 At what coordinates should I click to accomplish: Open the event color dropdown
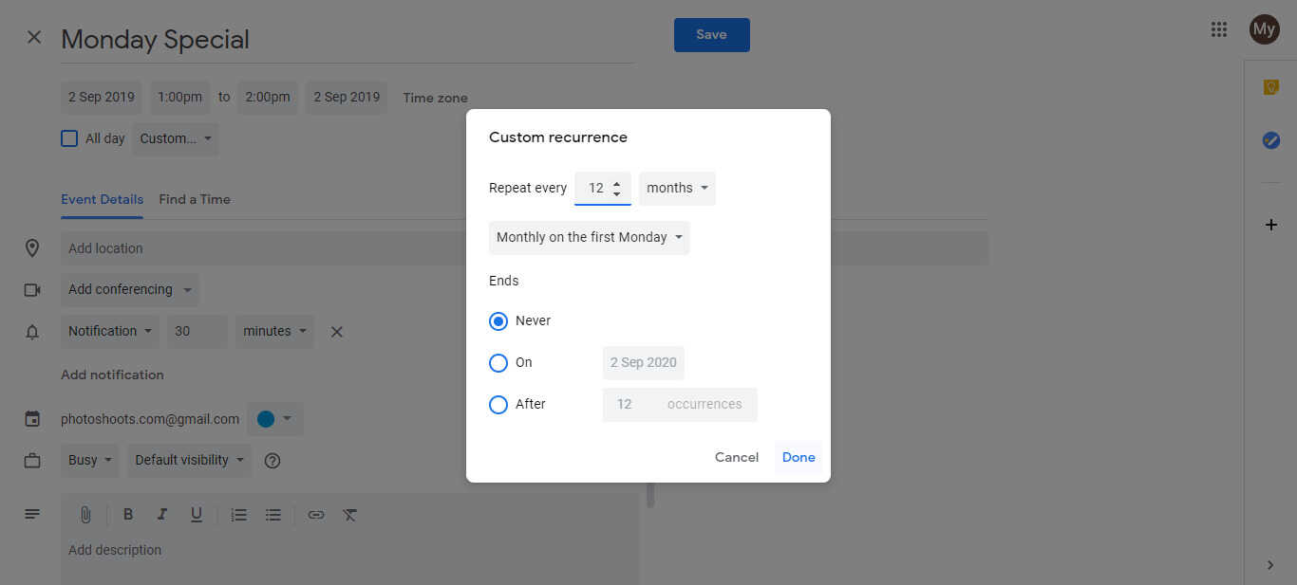tap(275, 419)
